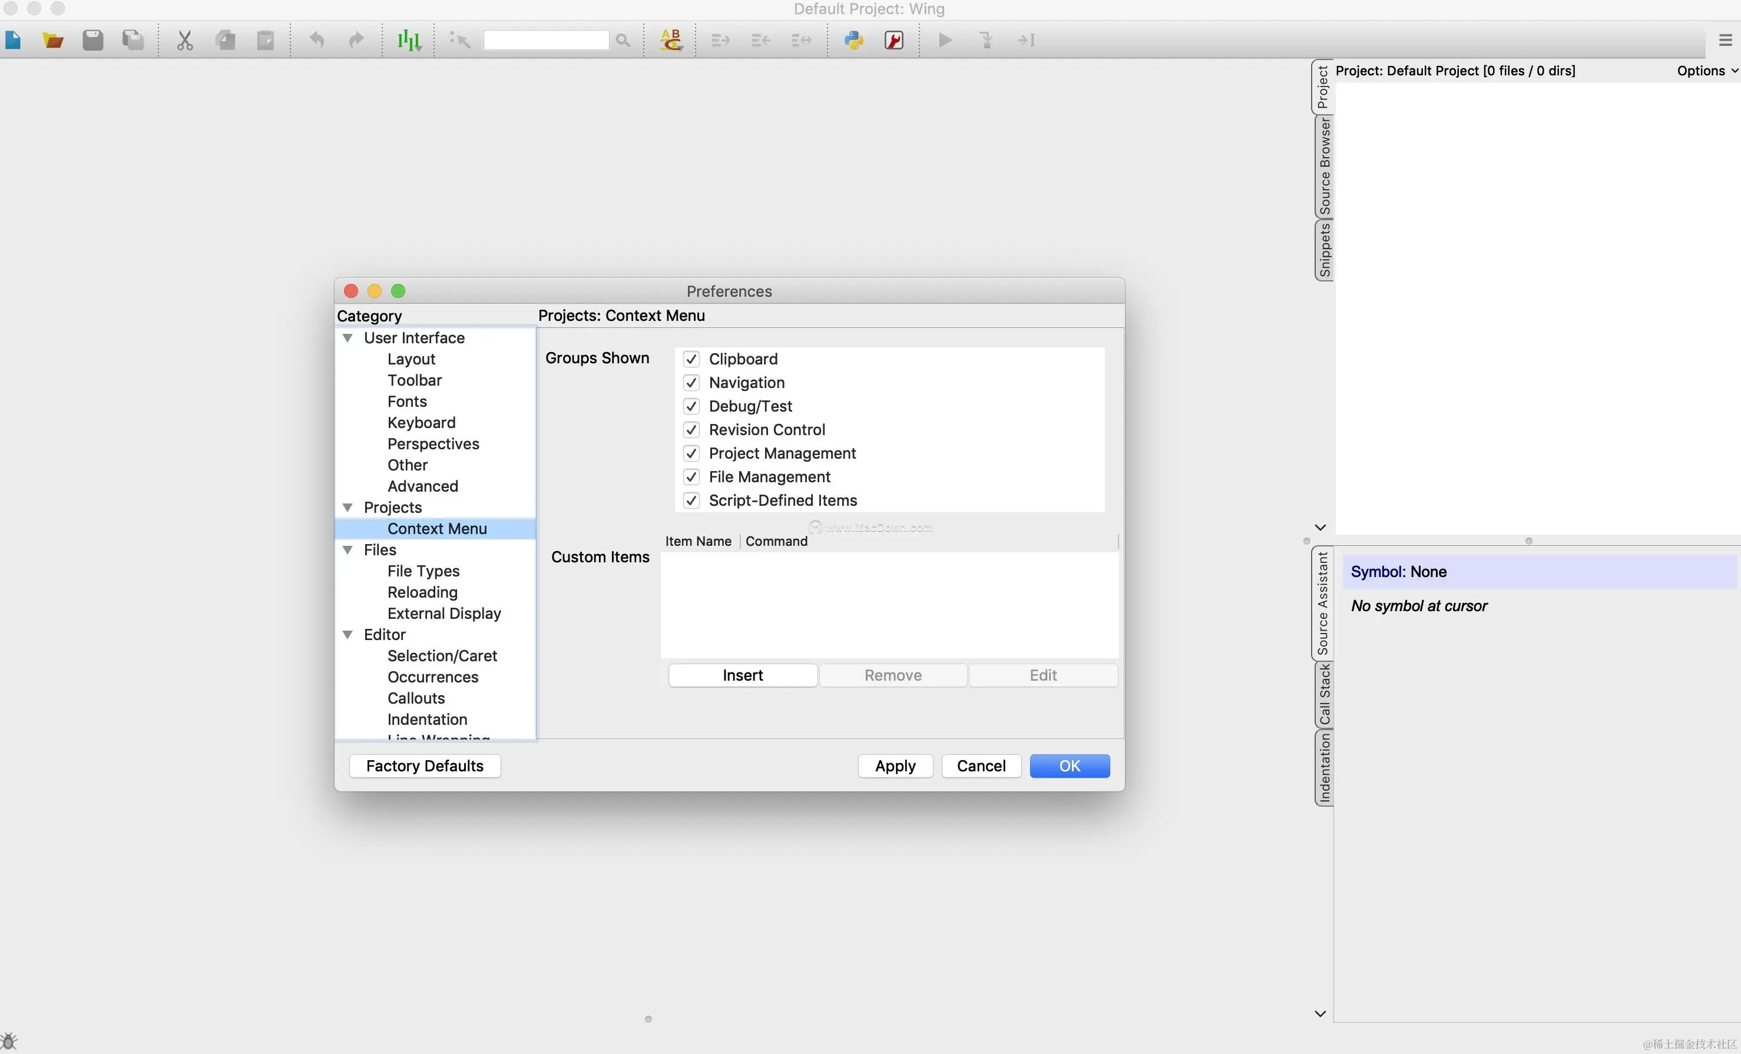Viewport: 1741px width, 1054px height.
Task: Switch to the Source Browser side tab
Action: pyautogui.click(x=1323, y=167)
